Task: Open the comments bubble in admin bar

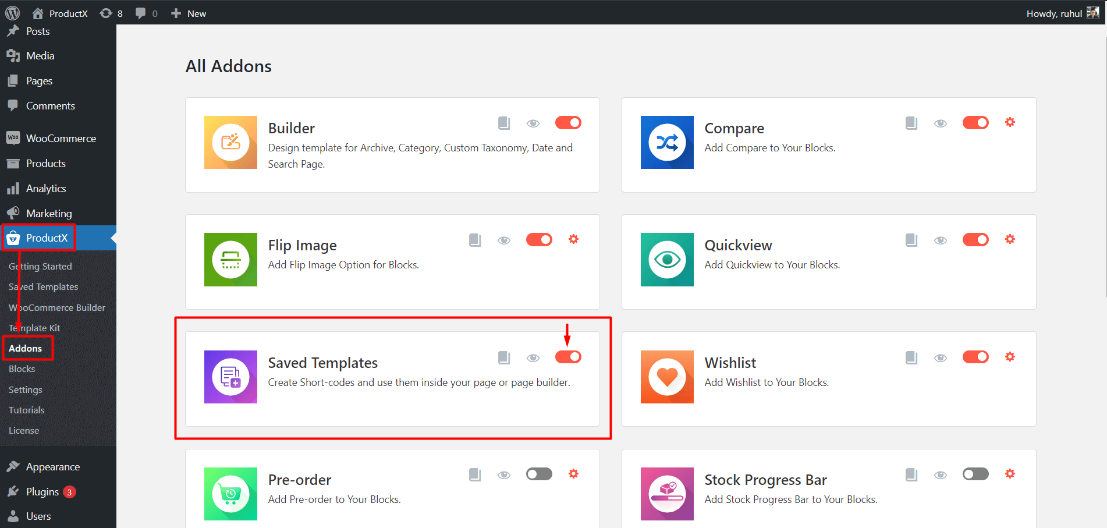Action: pos(146,13)
